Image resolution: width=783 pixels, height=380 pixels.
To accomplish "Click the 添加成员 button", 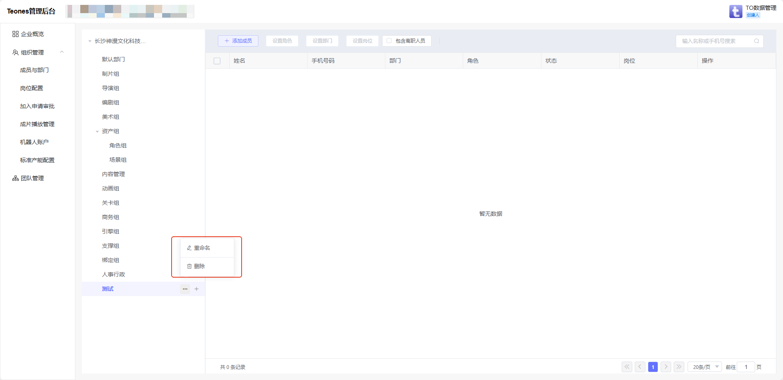I will pyautogui.click(x=238, y=41).
